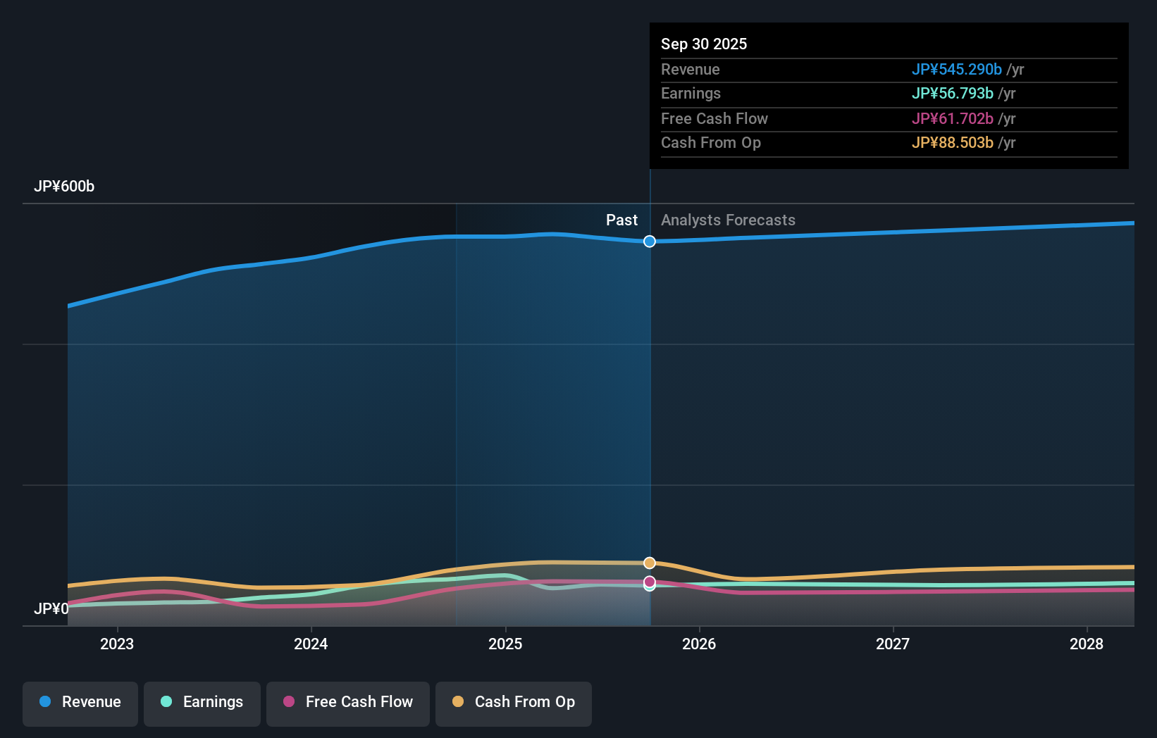Viewport: 1157px width, 738px height.
Task: Click the JP¥545.290b revenue value link
Action: point(958,69)
